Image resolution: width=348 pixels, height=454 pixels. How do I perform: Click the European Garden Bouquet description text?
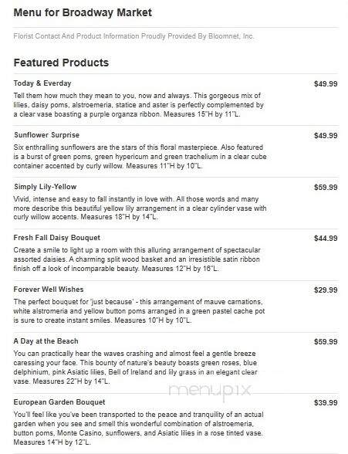[139, 429]
